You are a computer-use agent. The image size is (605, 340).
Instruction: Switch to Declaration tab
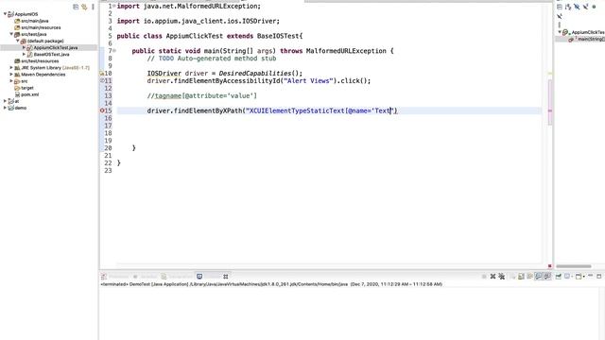point(177,277)
